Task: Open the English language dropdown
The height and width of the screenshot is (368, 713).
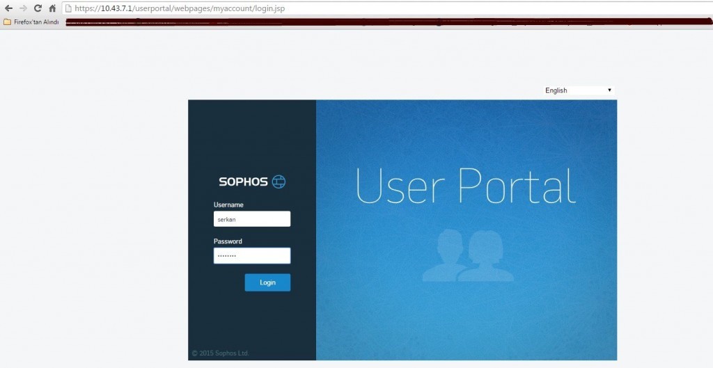Action: coord(579,90)
